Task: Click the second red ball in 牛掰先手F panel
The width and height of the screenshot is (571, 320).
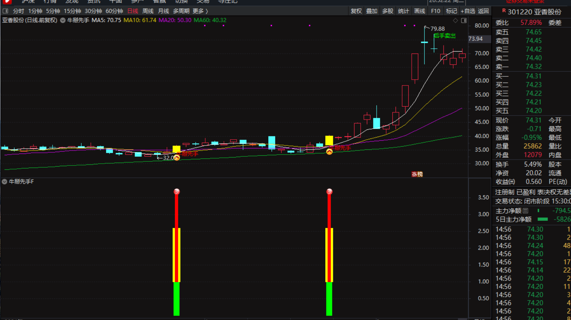Action: coord(329,192)
